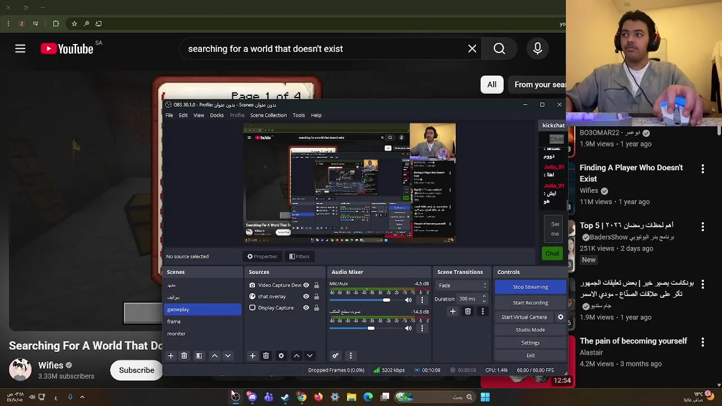Toggle visibility of Video Capture Device source

306,285
